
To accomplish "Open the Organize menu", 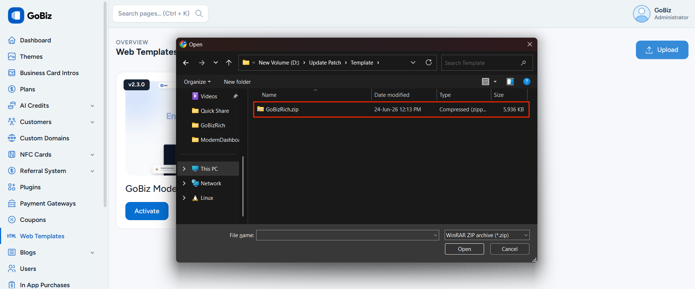I will (x=197, y=82).
